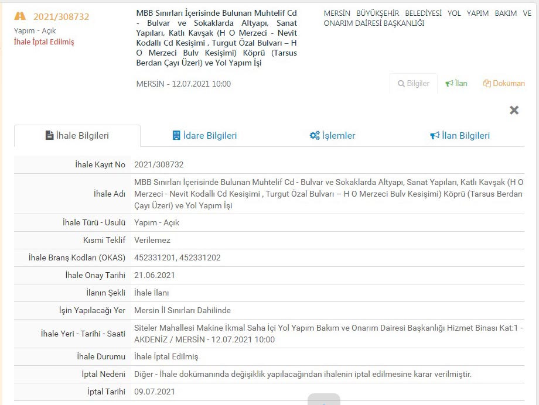The image size is (539, 405).
Task: Close the tender details panel with X
Action: click(x=514, y=110)
